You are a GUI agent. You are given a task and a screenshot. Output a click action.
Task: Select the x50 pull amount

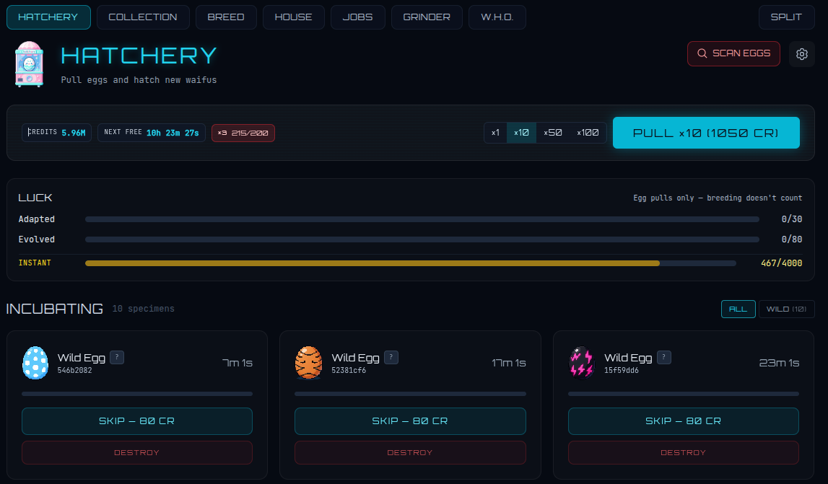553,133
